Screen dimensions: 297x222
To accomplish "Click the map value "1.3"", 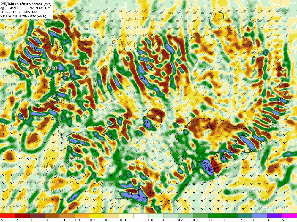I will coord(73,198).
